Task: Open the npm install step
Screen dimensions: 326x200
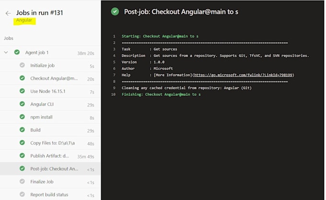Action: pyautogui.click(x=50, y=117)
